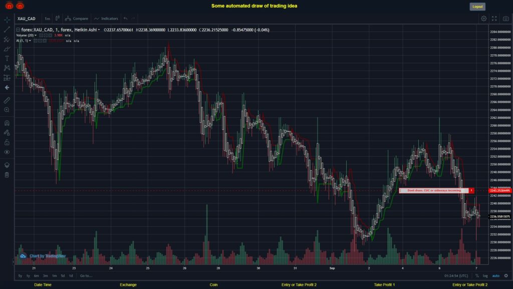
Task: Click the redo arrow in top toolbar
Action: point(133,19)
